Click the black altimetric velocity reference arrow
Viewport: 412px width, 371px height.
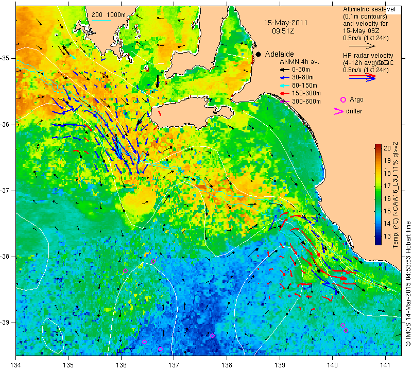coord(362,46)
